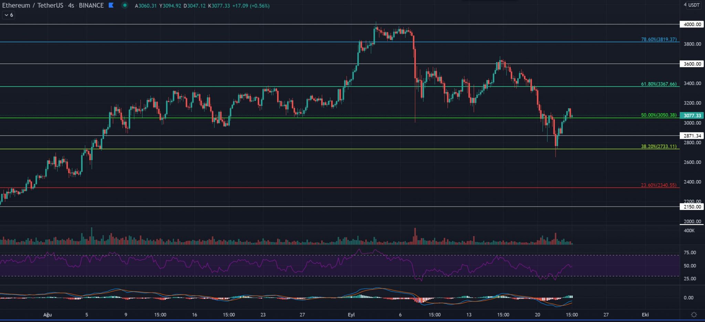Image resolution: width=705 pixels, height=322 pixels.
Task: Select the 61.80% Fibonacci level label
Action: (659, 84)
